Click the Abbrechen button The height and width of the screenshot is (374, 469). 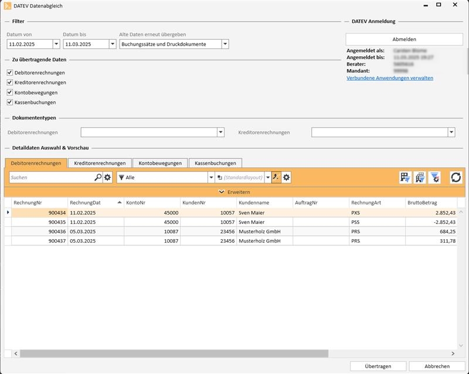437,366
